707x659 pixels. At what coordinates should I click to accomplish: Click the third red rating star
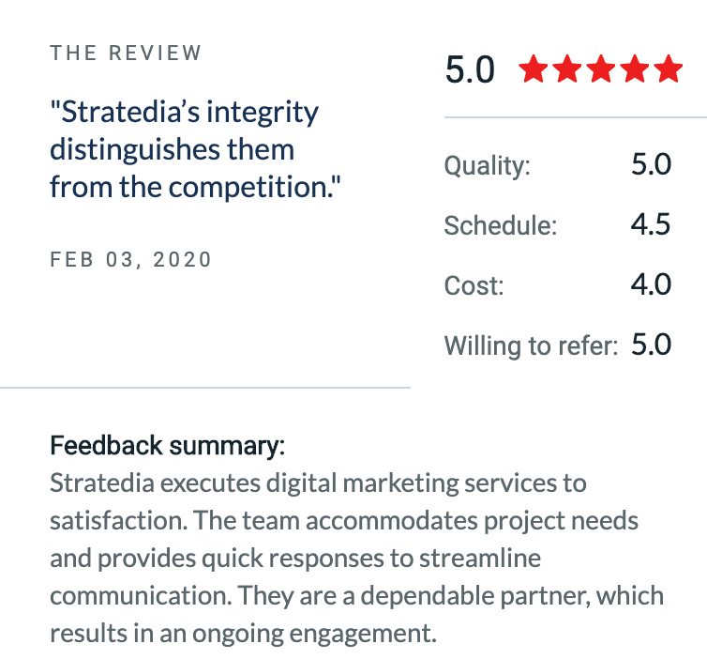pos(601,69)
